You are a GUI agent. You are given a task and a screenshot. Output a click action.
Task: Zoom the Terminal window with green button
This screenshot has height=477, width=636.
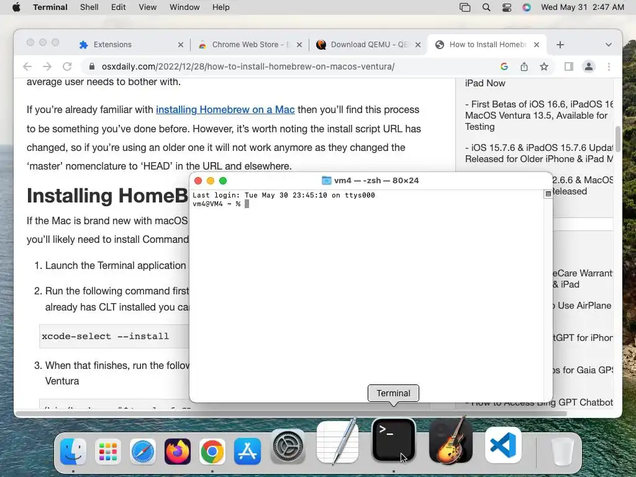(x=223, y=181)
